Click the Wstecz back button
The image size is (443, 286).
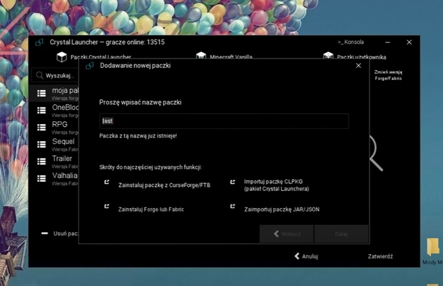[287, 234]
